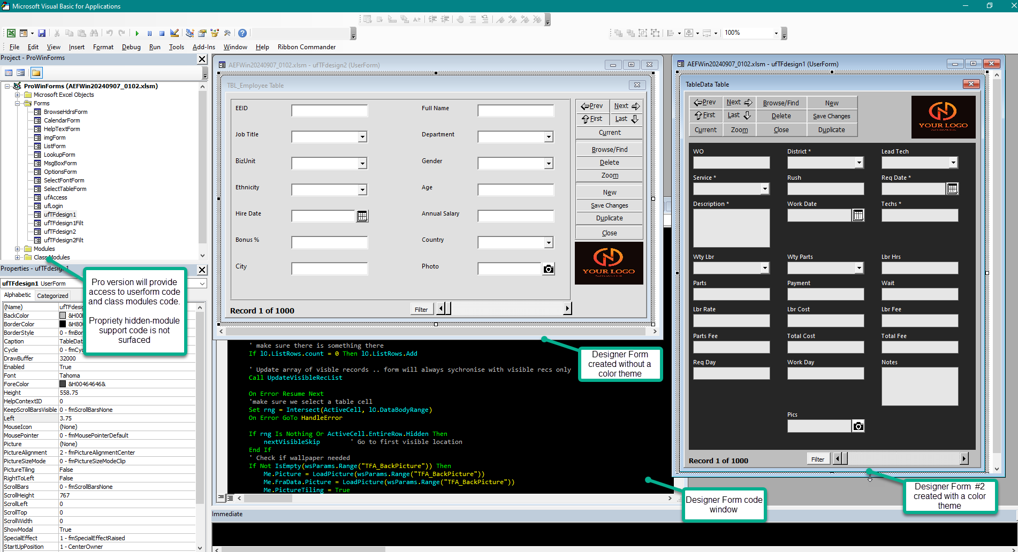Image resolution: width=1018 pixels, height=552 pixels.
Task: Open the Work Date calendar icon on TableData form
Action: 858,214
